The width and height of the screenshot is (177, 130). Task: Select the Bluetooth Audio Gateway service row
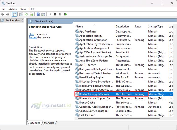tap(124, 90)
